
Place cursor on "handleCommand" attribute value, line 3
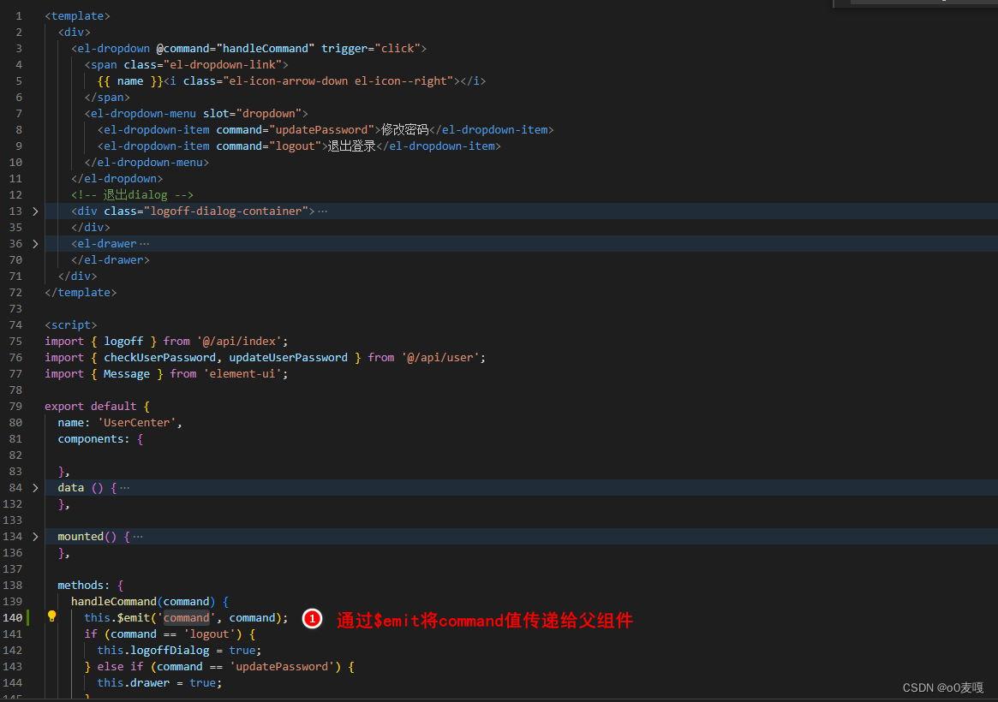266,48
